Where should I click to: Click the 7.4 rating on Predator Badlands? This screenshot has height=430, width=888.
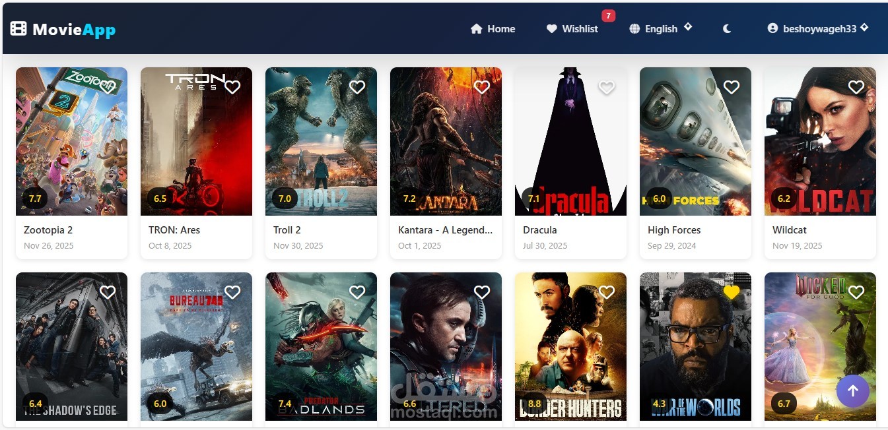285,404
